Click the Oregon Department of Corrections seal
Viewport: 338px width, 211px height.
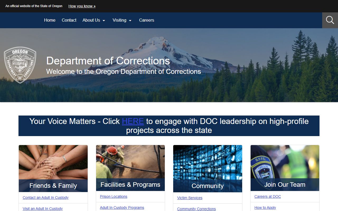(20, 65)
